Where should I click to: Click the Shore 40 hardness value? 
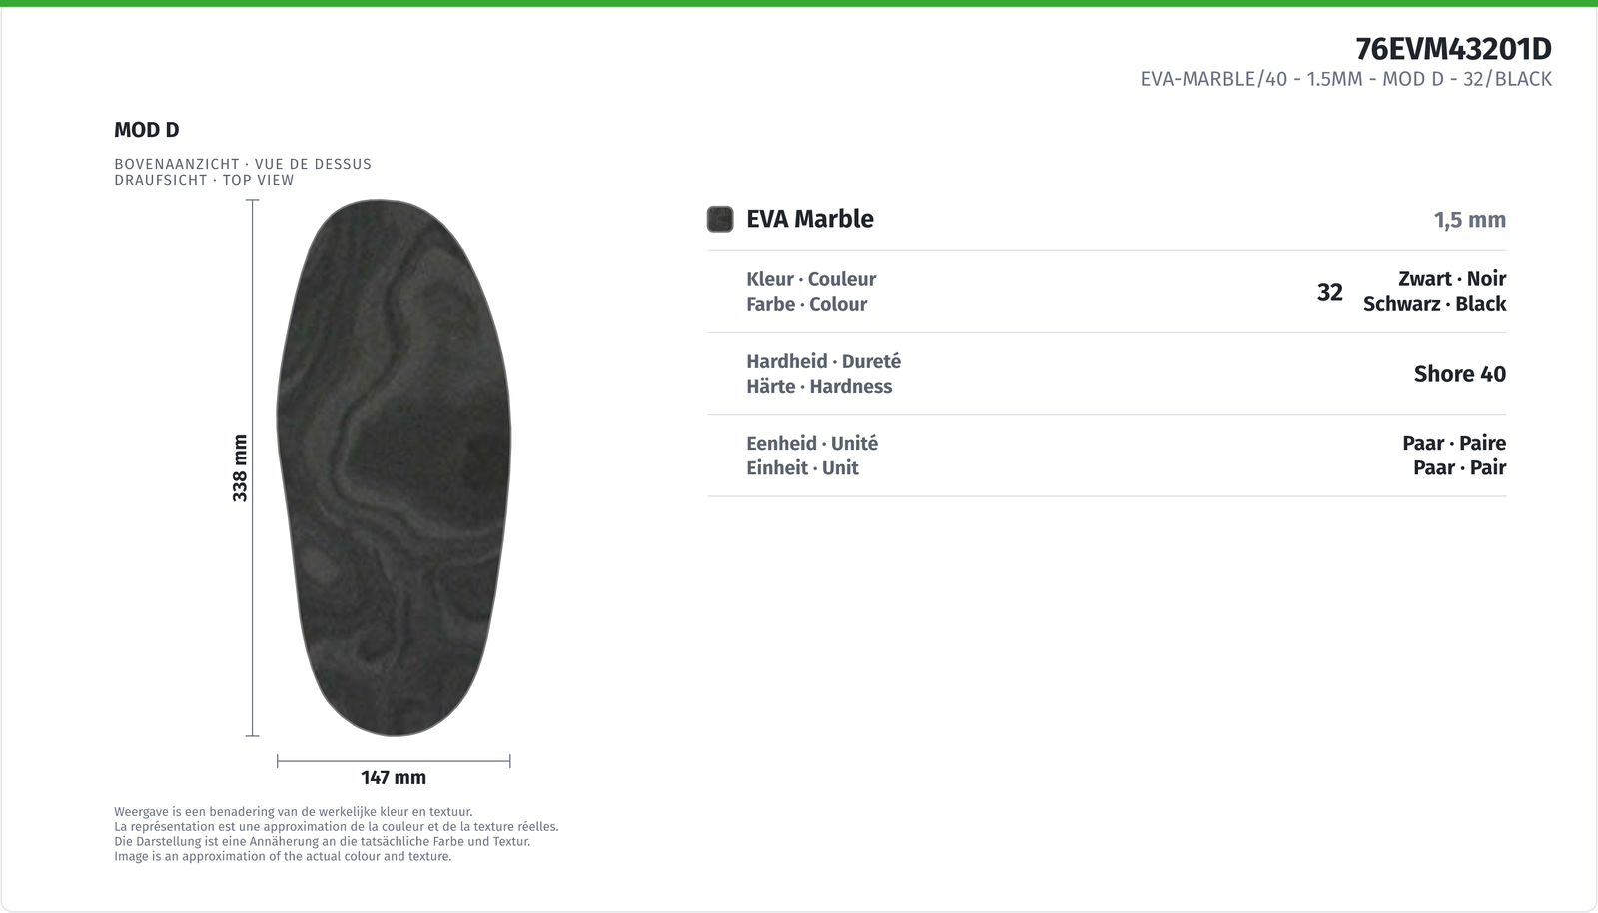tap(1459, 374)
